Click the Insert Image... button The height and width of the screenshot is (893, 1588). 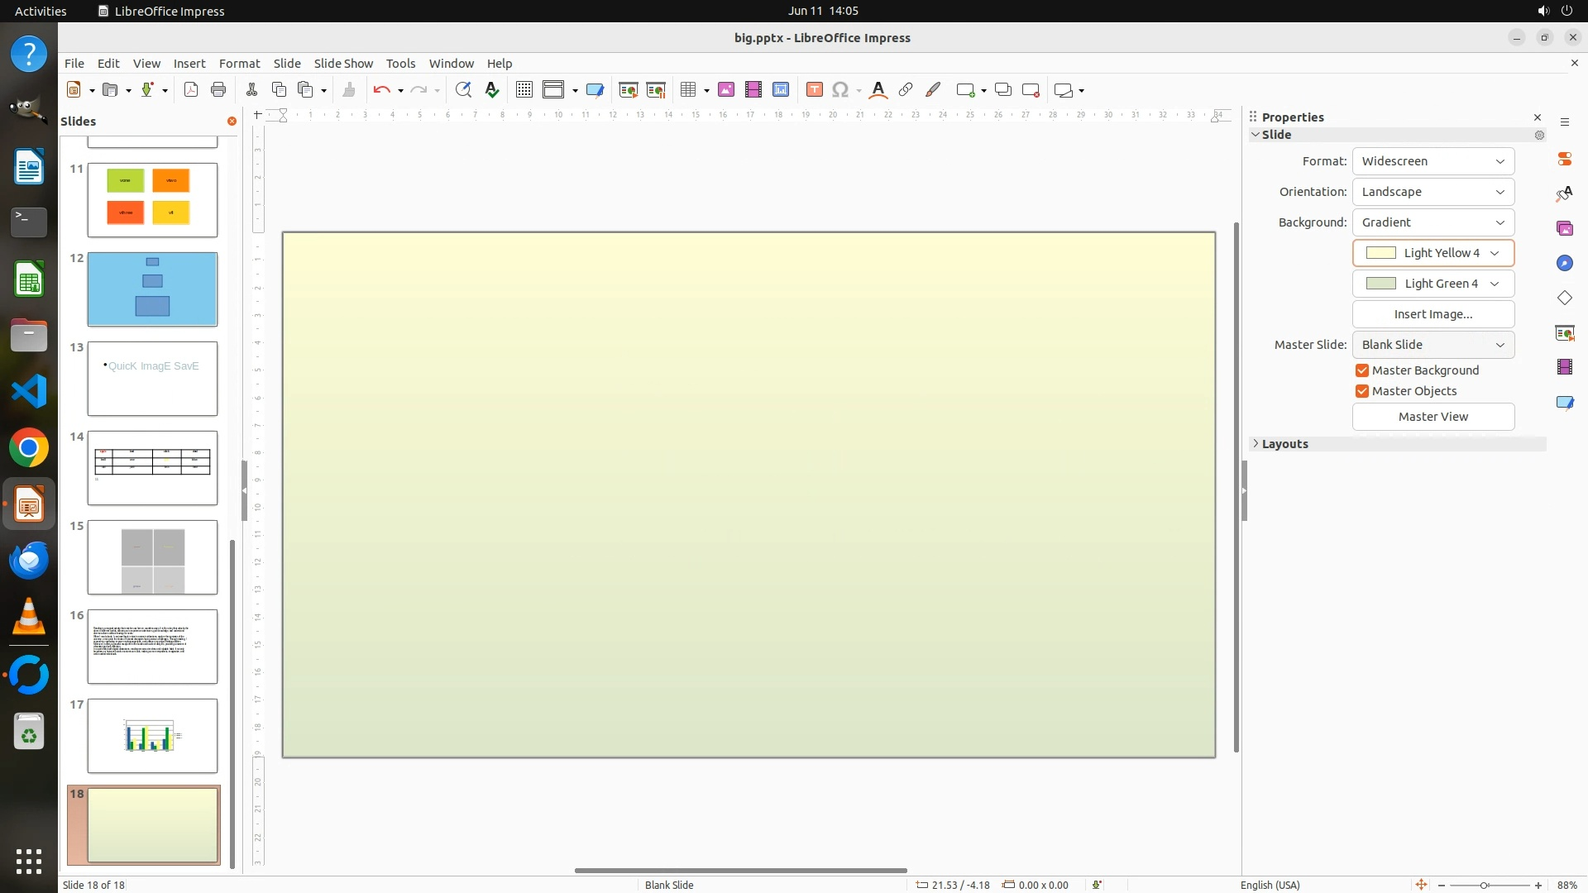[1433, 314]
